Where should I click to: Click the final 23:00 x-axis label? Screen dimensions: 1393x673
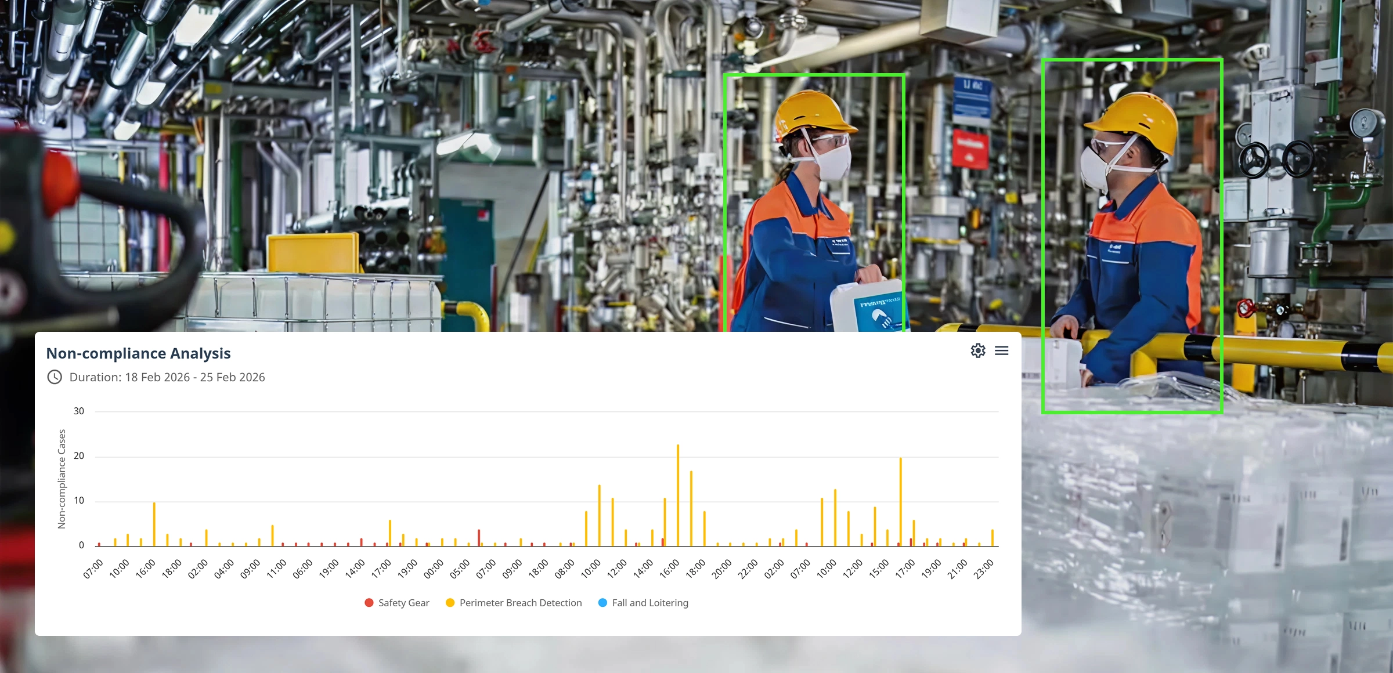(984, 569)
